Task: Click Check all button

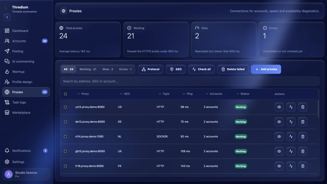Action: pyautogui.click(x=201, y=69)
